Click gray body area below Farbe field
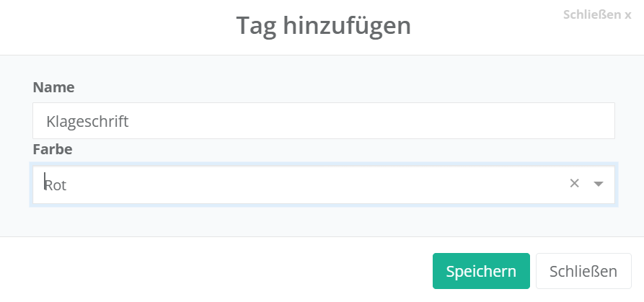The height and width of the screenshot is (302, 644). [x=323, y=221]
